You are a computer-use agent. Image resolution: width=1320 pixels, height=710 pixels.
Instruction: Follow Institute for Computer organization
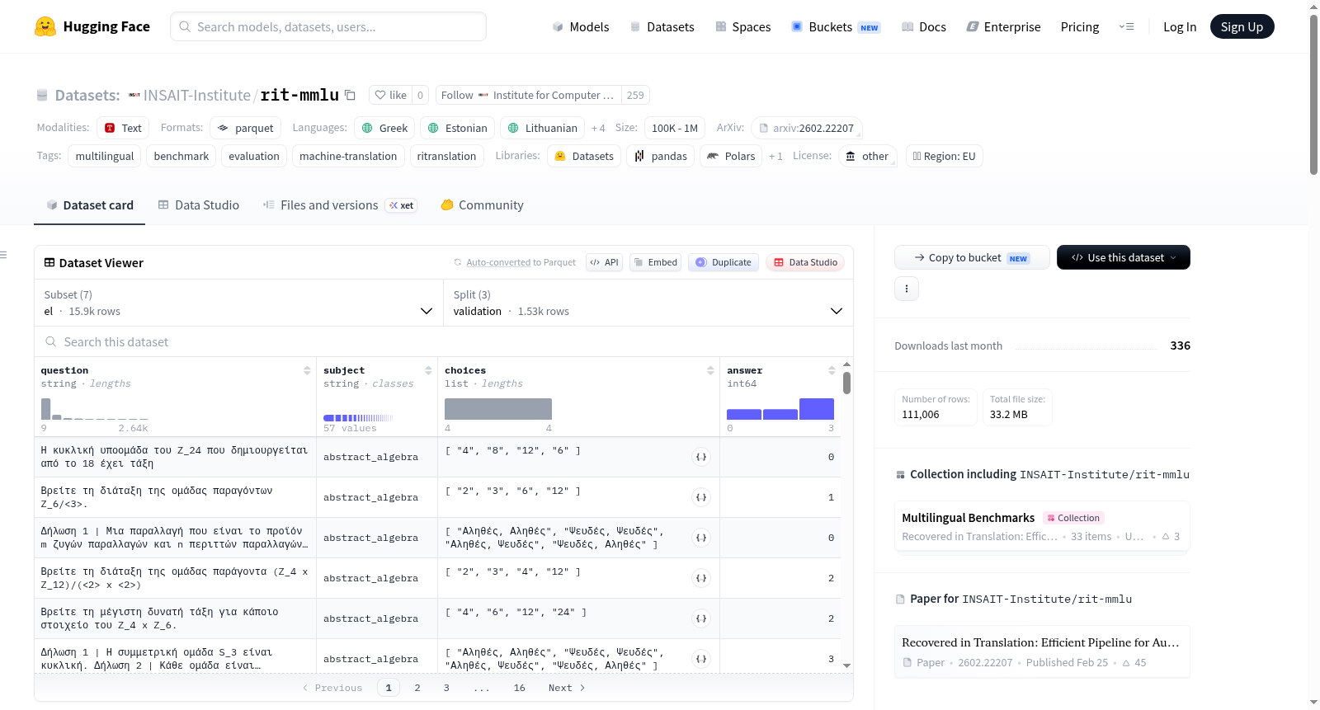coord(528,95)
